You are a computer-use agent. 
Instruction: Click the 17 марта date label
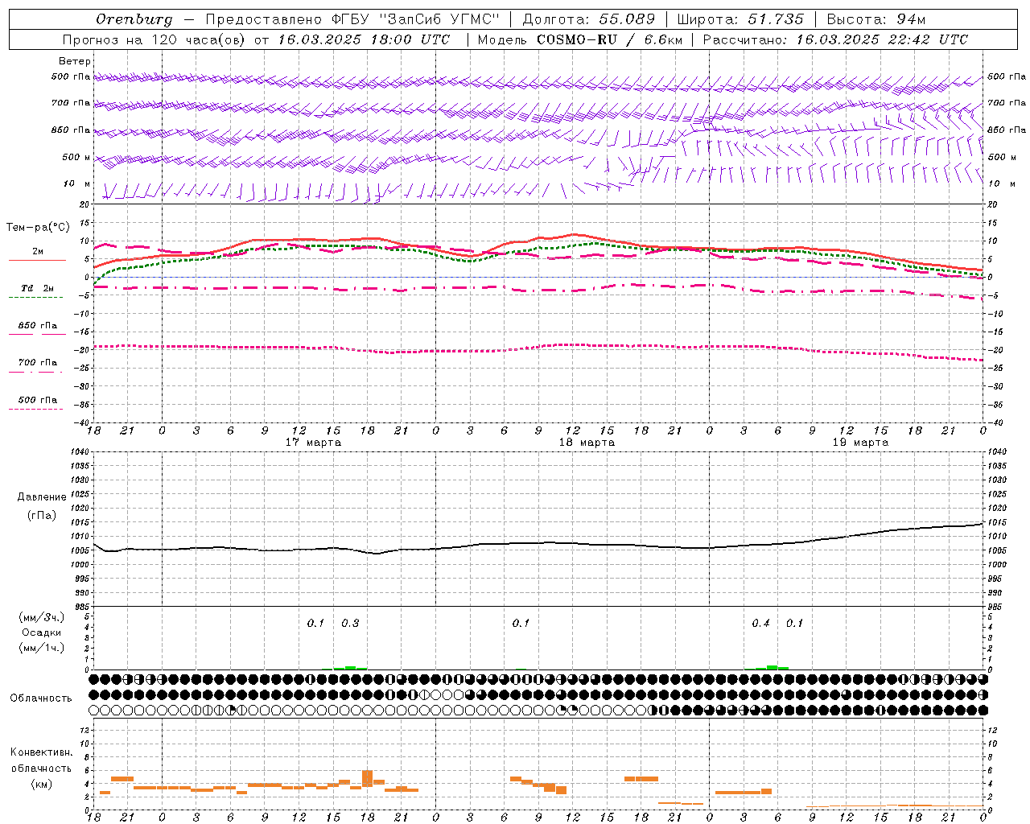click(313, 443)
